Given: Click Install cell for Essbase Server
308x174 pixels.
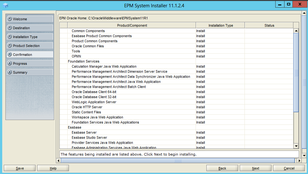Looking at the screenshot, I should pos(220,133).
